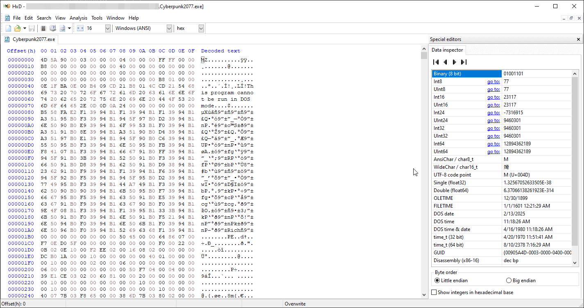Select the Disassembly (x86-16) row

(502, 260)
